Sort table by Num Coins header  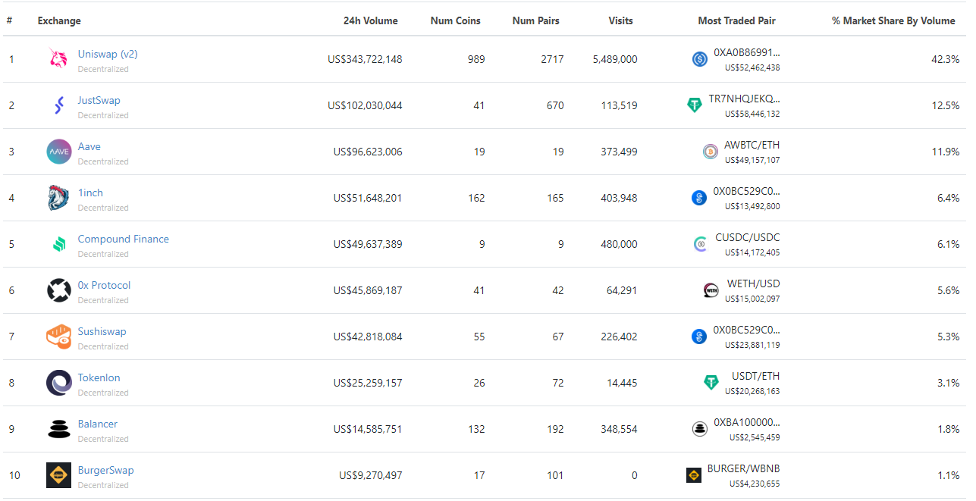click(456, 20)
